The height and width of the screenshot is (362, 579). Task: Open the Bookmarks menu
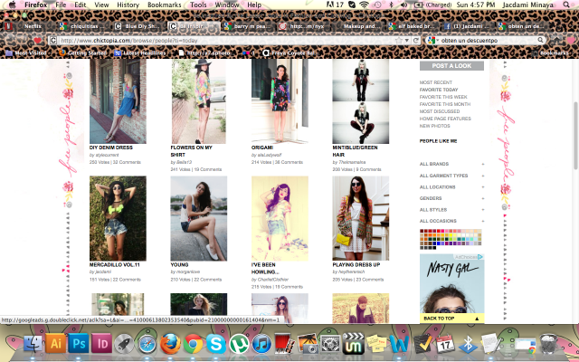point(165,5)
